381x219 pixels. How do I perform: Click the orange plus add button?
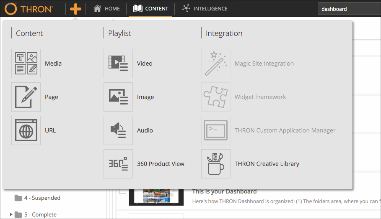[x=75, y=9]
